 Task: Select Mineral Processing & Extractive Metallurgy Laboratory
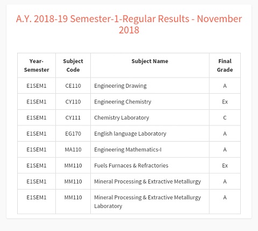[x=147, y=202]
